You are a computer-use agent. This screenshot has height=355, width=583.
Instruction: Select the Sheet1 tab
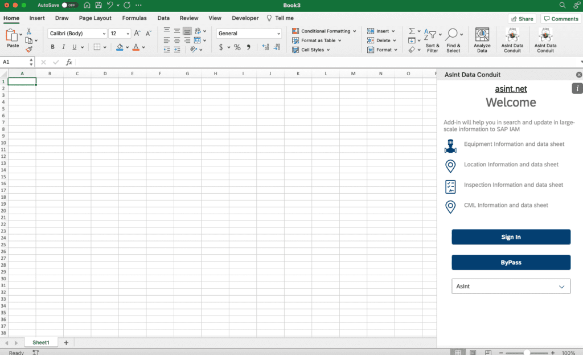tap(41, 342)
